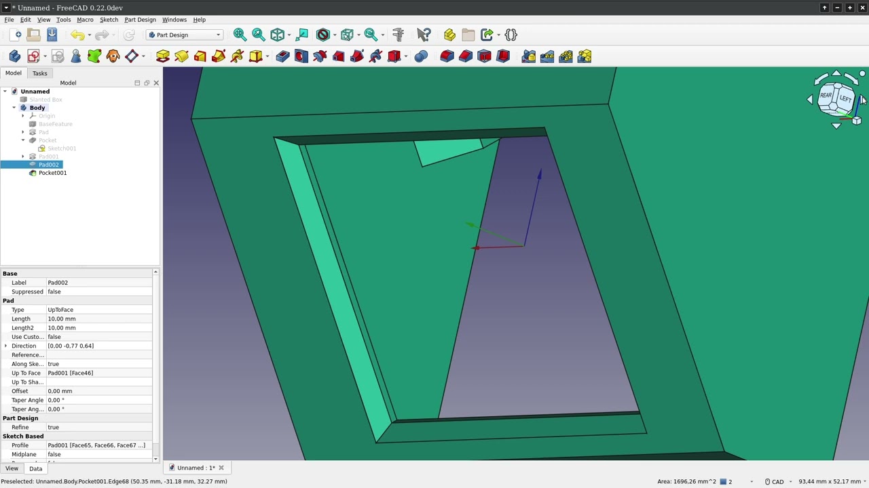
Task: Click the Fillet tool icon
Action: tap(447, 56)
